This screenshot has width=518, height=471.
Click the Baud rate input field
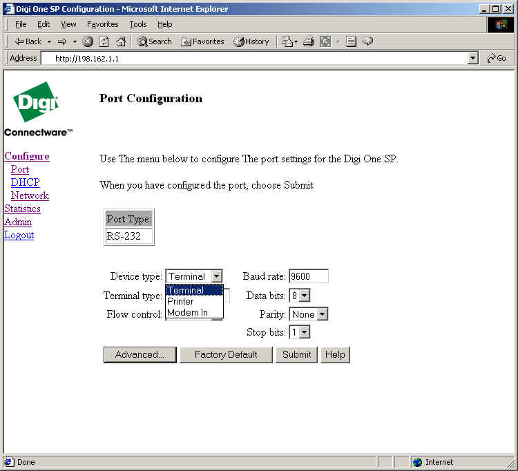pyautogui.click(x=308, y=276)
